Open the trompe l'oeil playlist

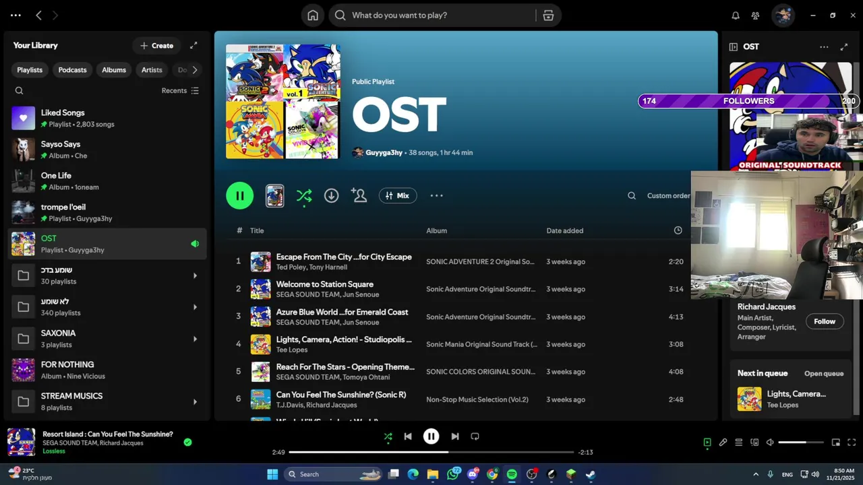(x=108, y=212)
